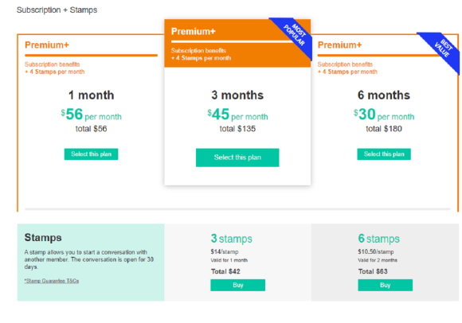Click the Premium+ title on 1 month card
Viewport: 462px width, 323px height.
pyautogui.click(x=47, y=45)
